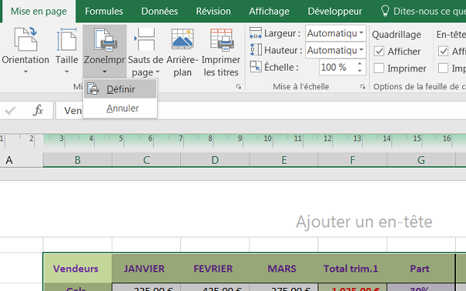
Task: Toggle En-têtes Afficher checkbox
Action: [443, 51]
